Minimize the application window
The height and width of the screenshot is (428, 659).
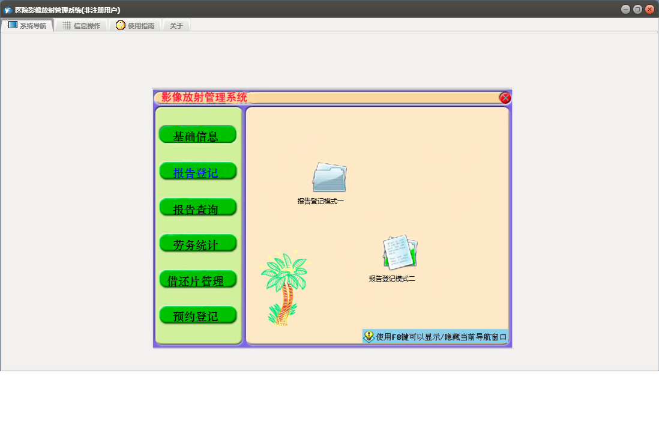(x=625, y=9)
